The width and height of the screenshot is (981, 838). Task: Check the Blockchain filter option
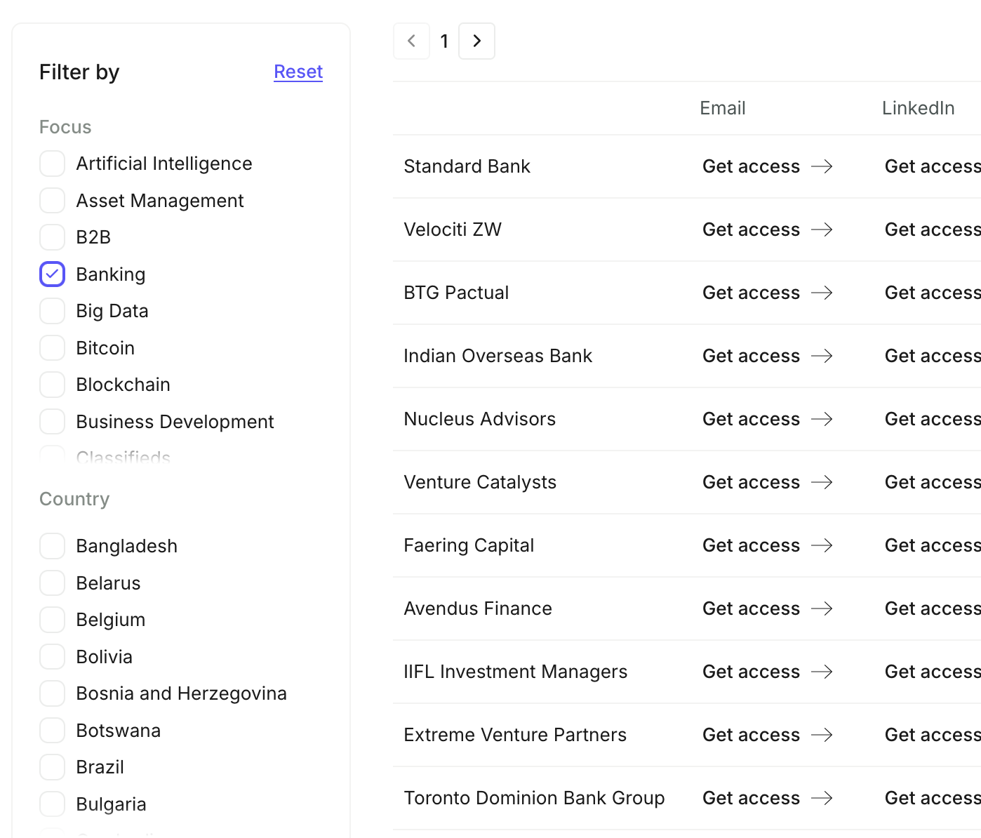[x=52, y=385]
